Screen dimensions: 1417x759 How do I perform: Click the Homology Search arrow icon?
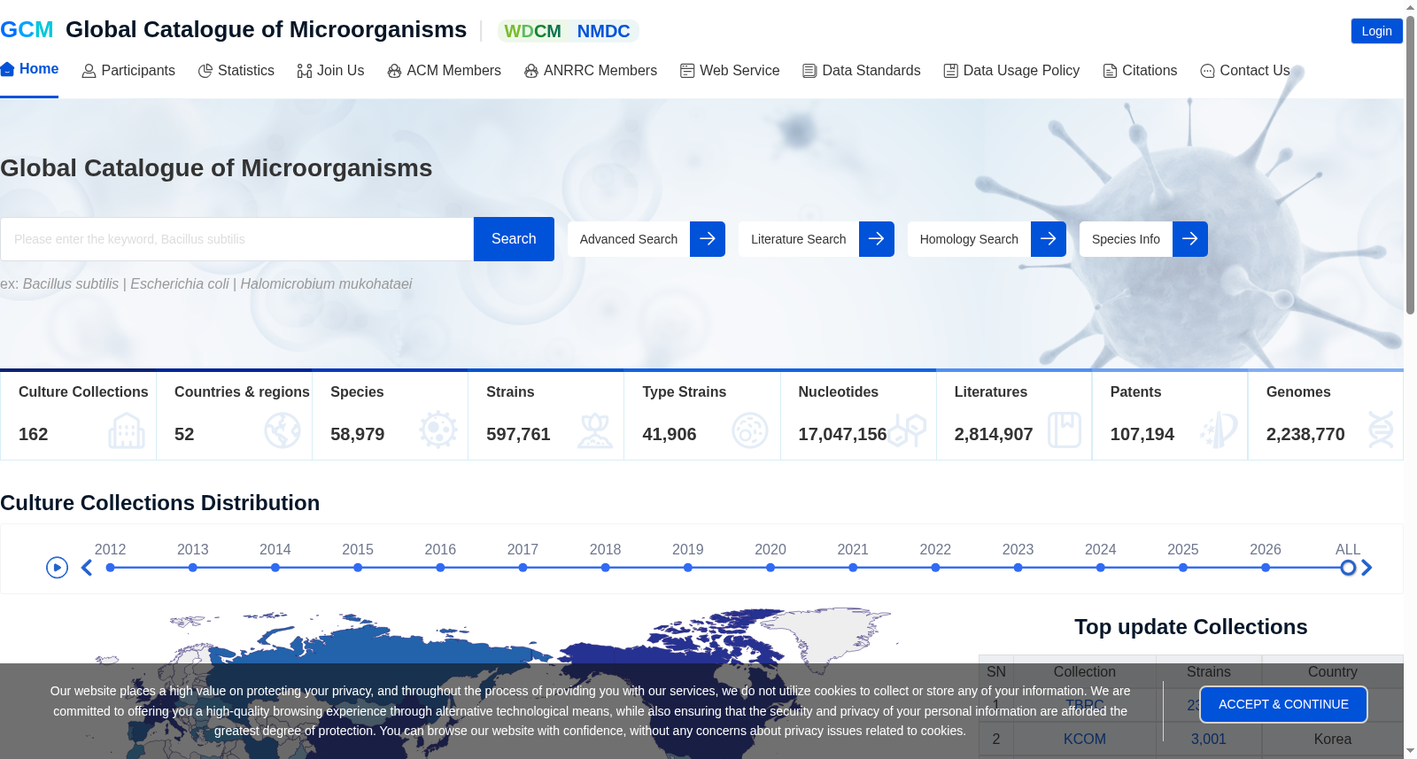(x=1049, y=239)
